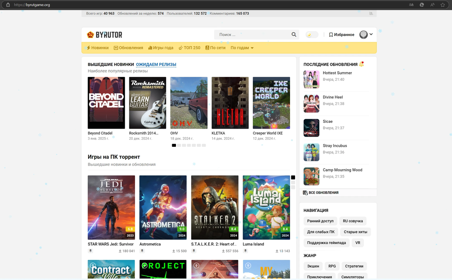Toggle dark mode switch
The image size is (452, 280).
(x=312, y=35)
